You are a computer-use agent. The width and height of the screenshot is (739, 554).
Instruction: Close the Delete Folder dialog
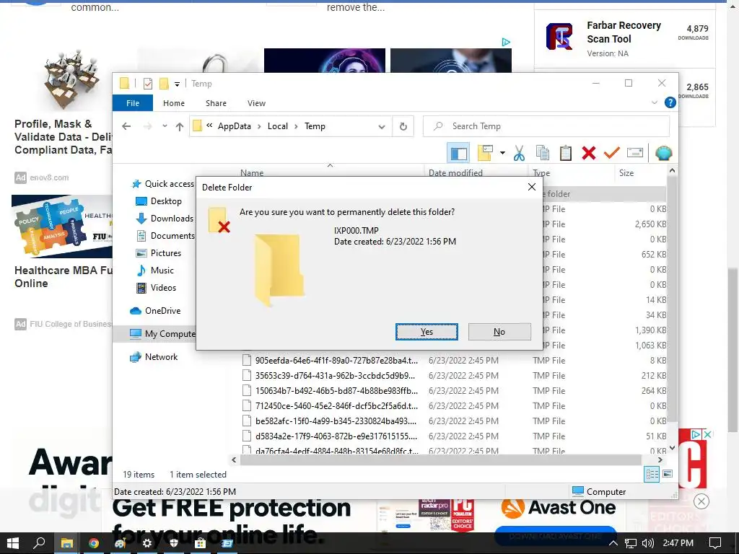pyautogui.click(x=532, y=187)
